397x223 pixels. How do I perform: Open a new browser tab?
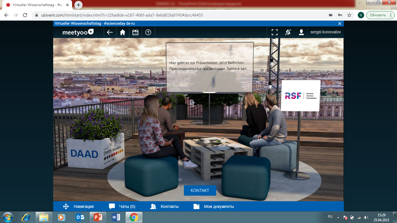point(78,5)
